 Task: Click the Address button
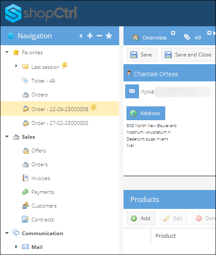point(146,113)
